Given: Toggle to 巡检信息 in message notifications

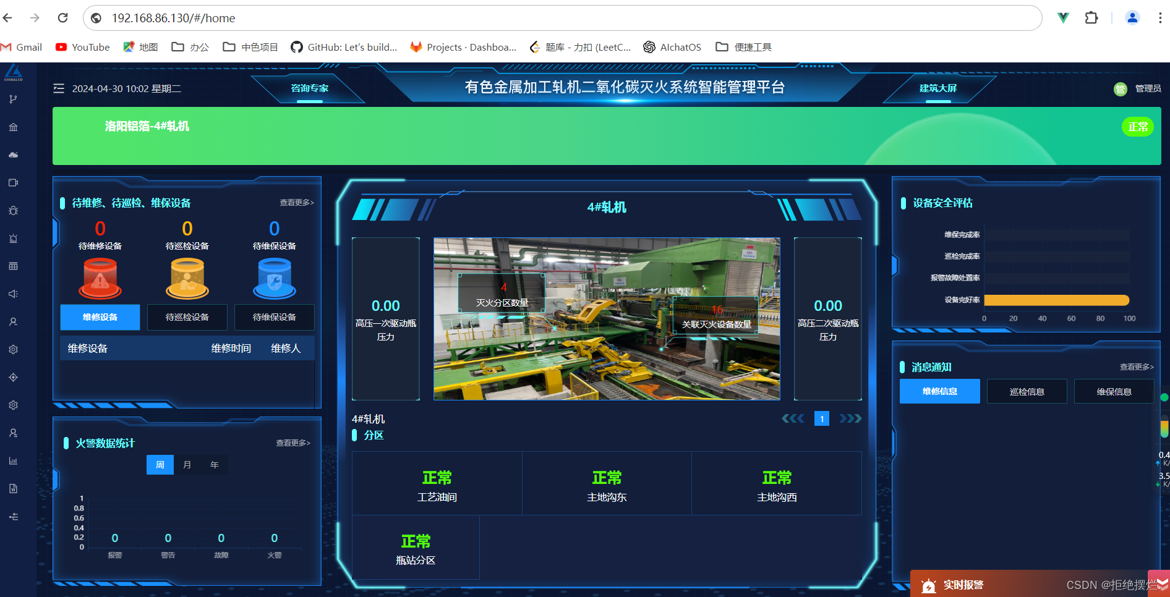Looking at the screenshot, I should point(1026,391).
